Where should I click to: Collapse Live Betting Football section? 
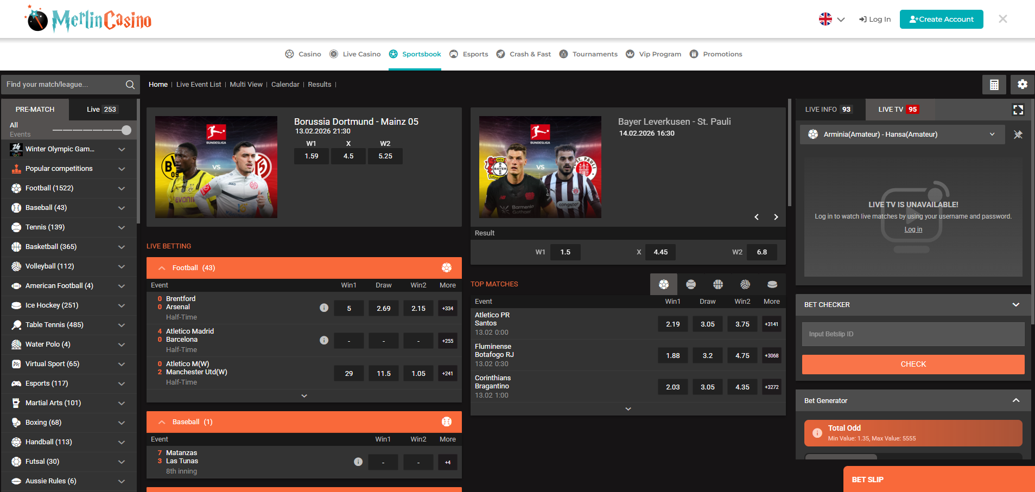(162, 268)
